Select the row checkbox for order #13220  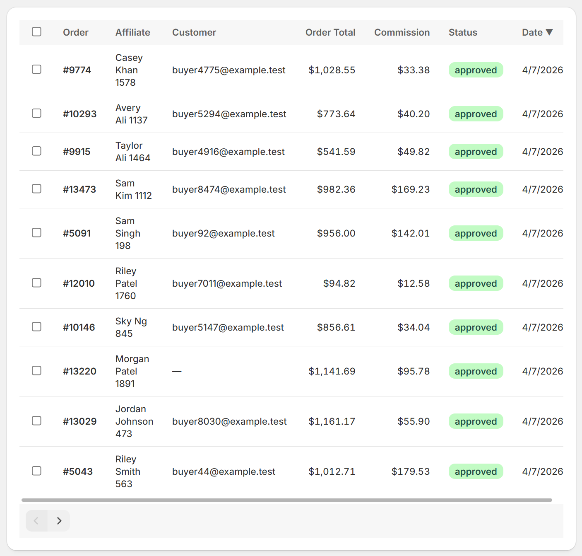(x=37, y=371)
